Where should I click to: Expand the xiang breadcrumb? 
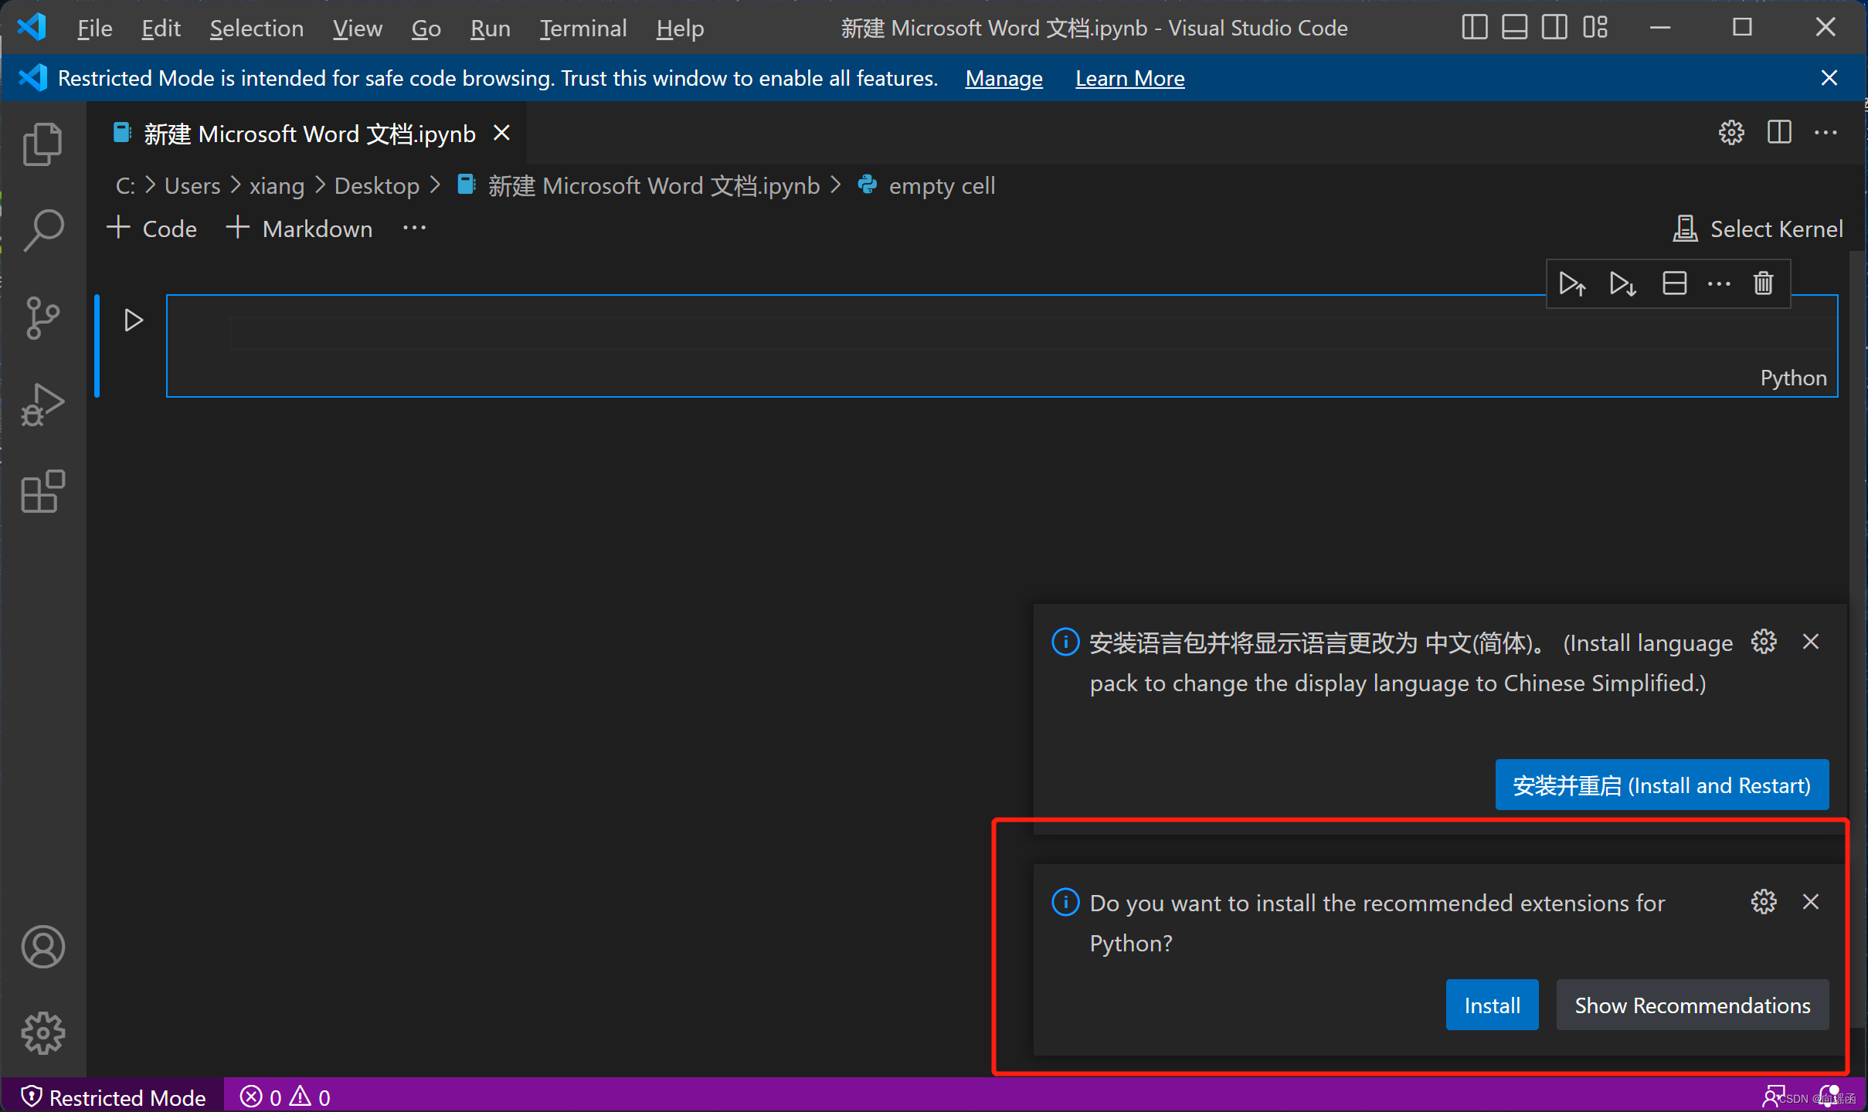(x=277, y=186)
